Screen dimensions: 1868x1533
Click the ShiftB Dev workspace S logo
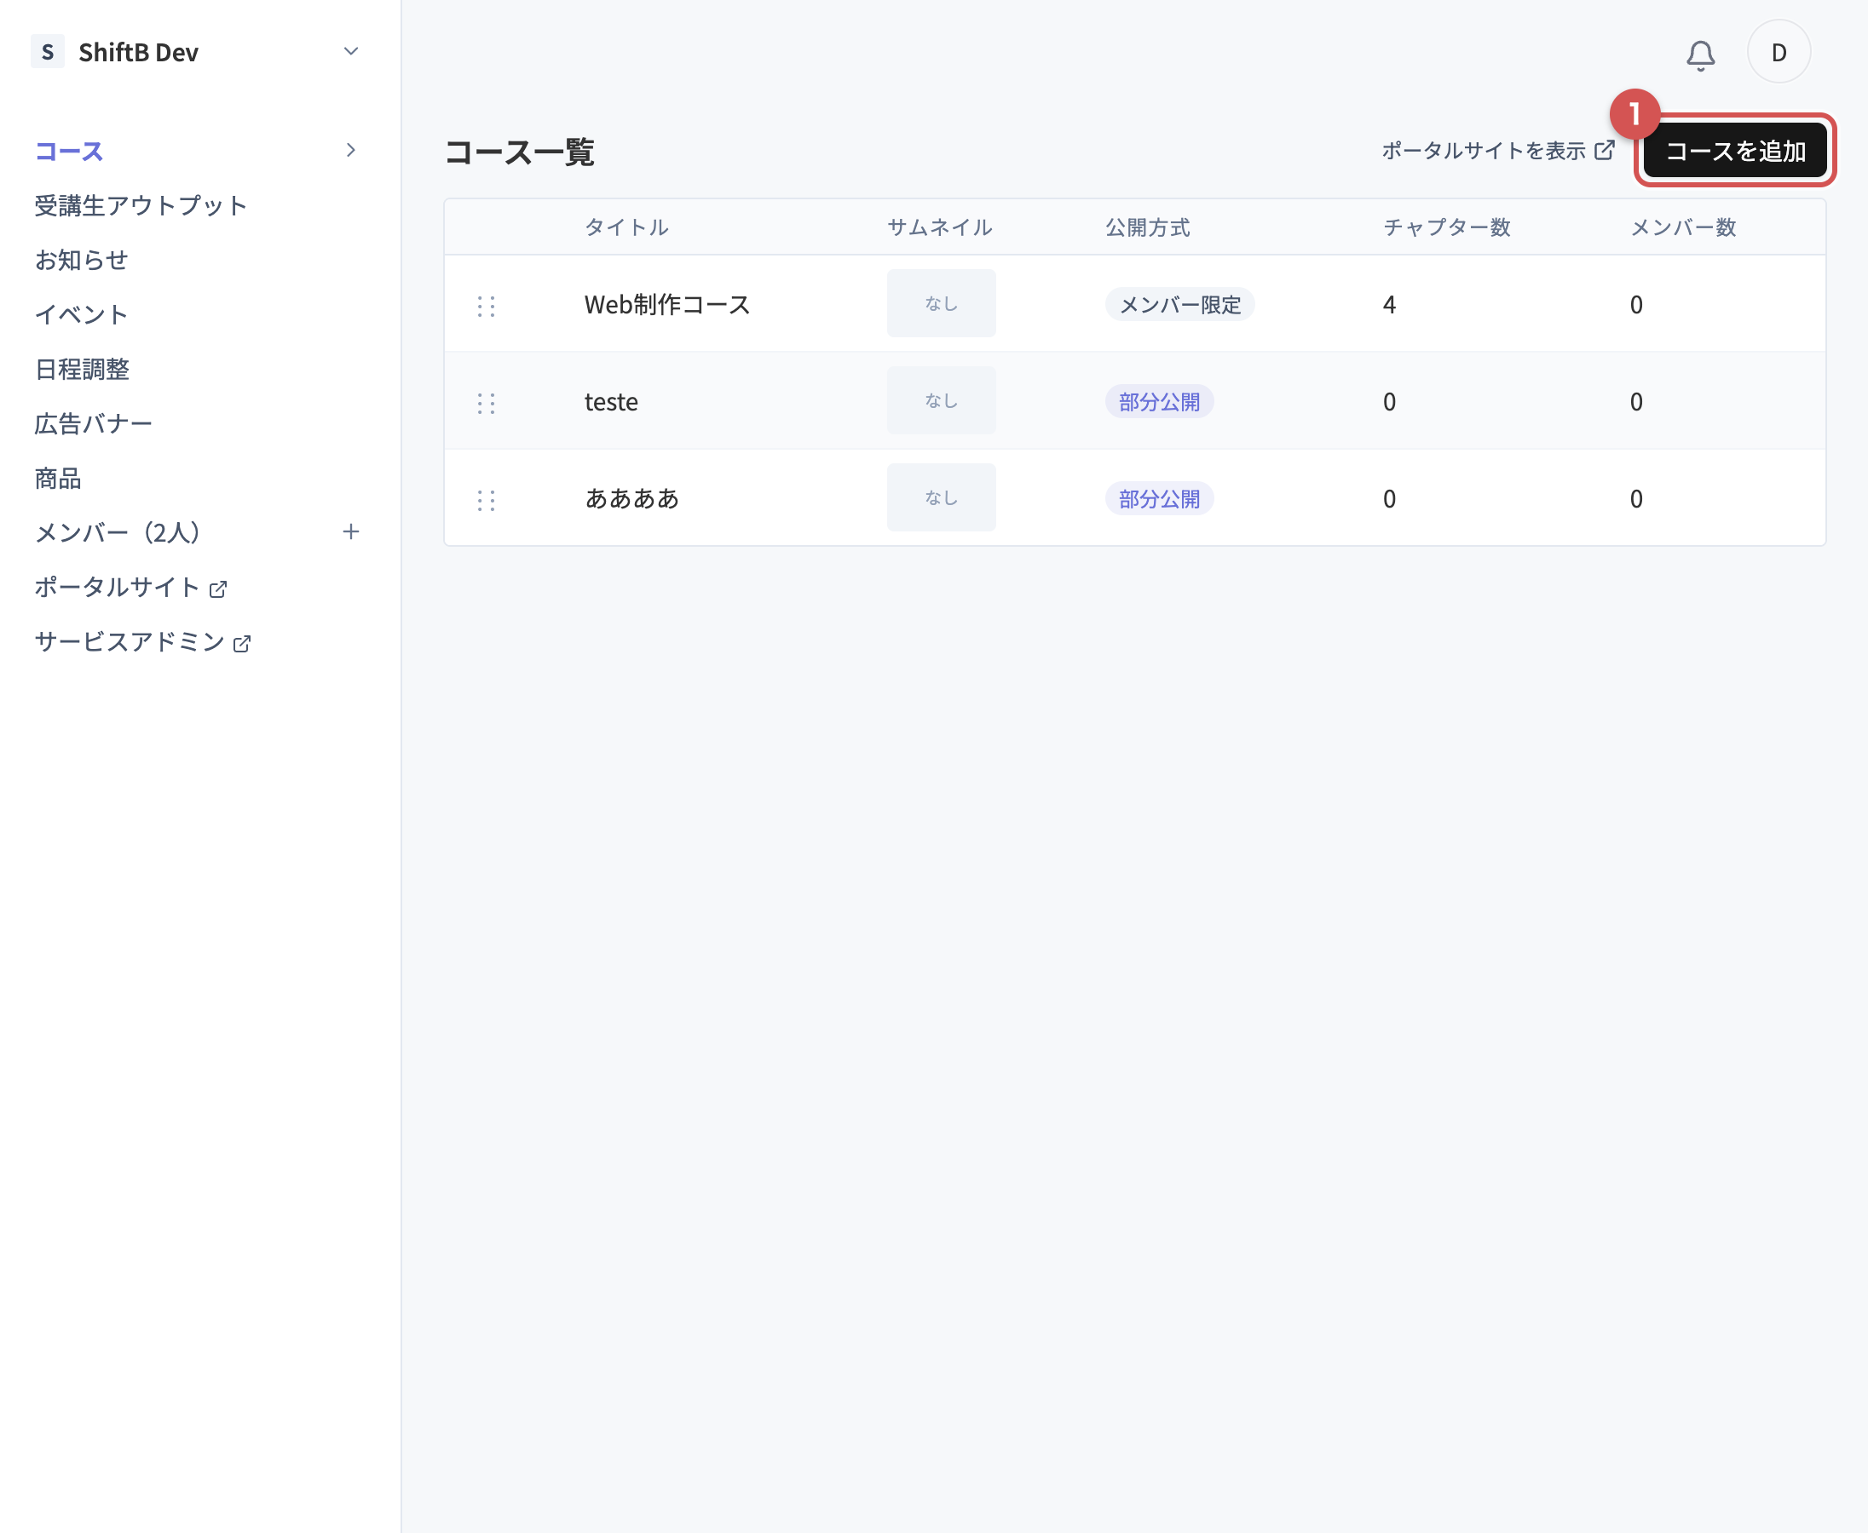coord(48,52)
